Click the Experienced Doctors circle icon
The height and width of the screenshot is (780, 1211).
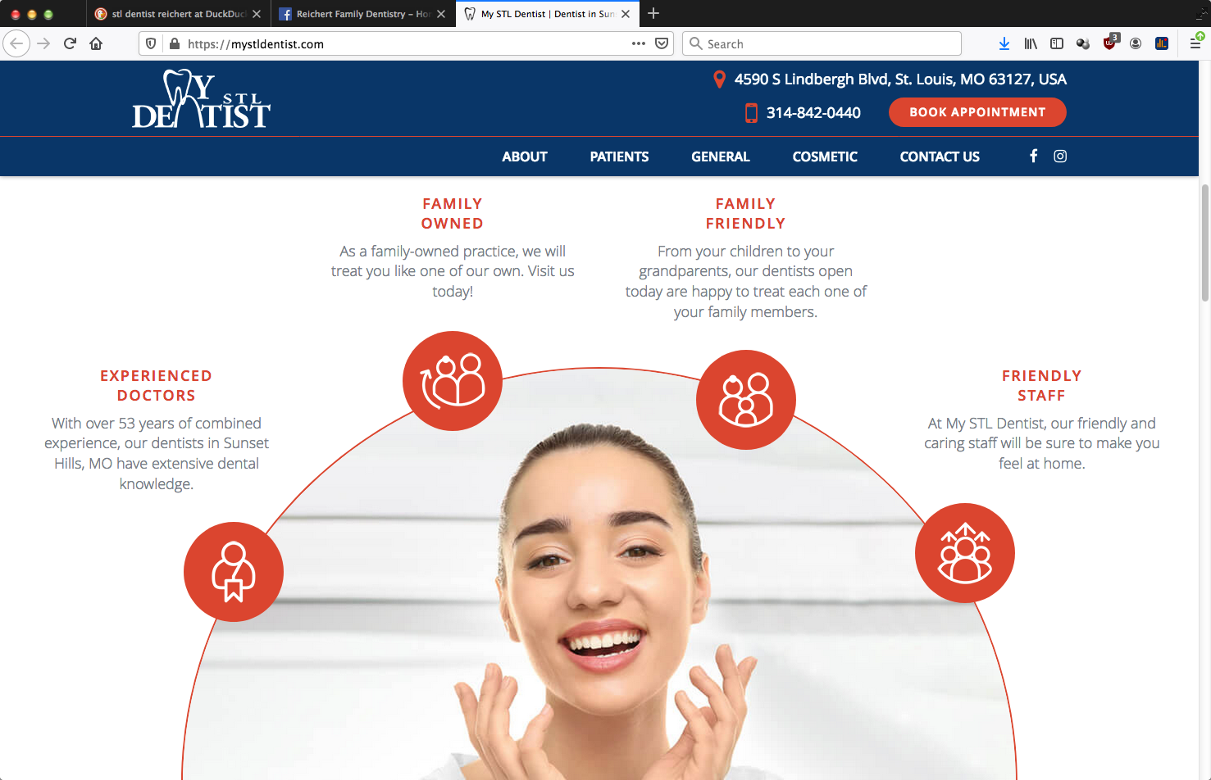click(x=234, y=572)
